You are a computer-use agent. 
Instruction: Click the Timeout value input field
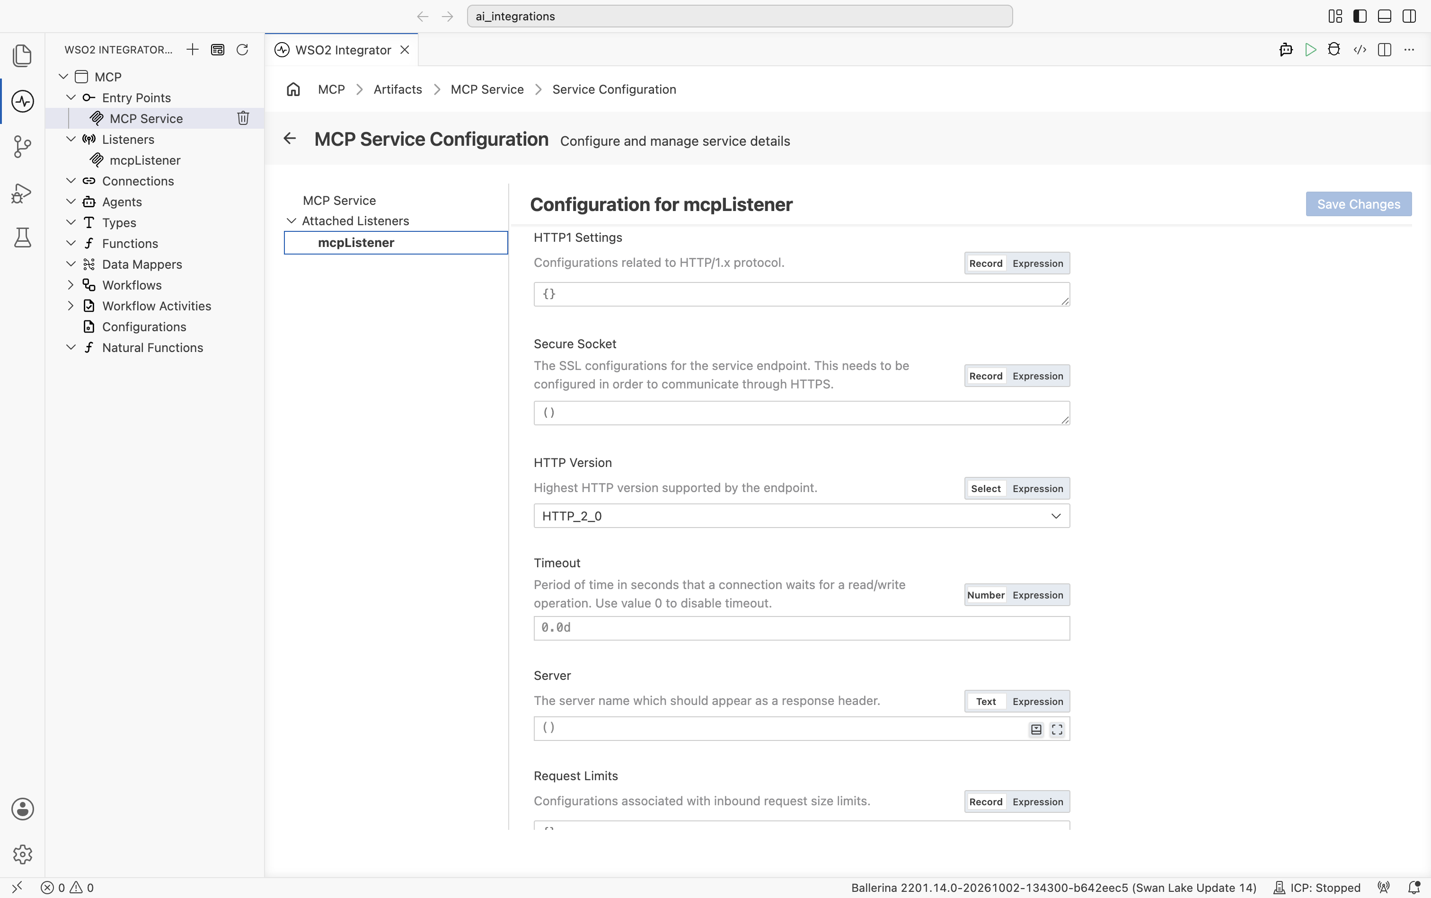(x=801, y=628)
